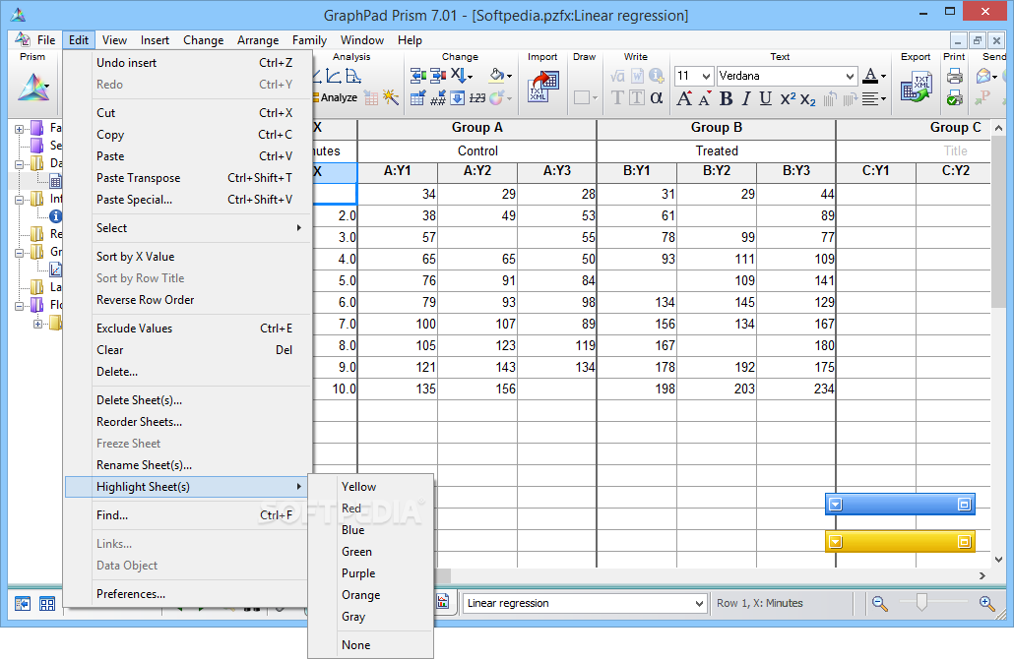Click the blue down-arrow box icon
Viewport: 1014px width, 659px height.
click(457, 97)
